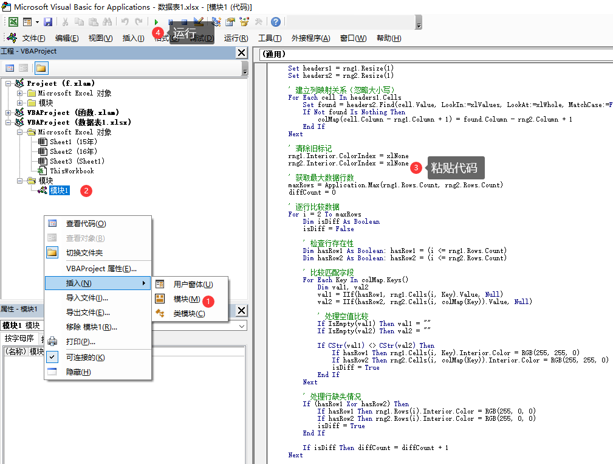Open the 运行(R) menu

click(x=236, y=38)
